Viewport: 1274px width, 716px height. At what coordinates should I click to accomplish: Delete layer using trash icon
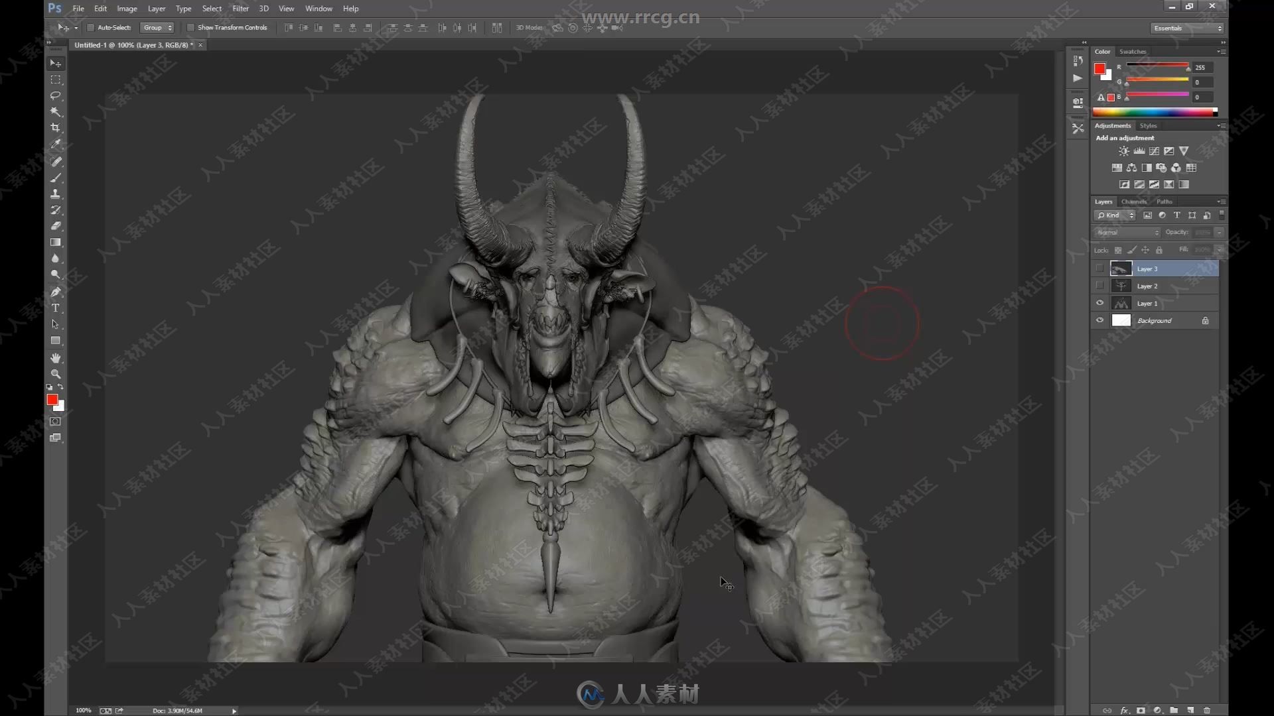(1207, 710)
